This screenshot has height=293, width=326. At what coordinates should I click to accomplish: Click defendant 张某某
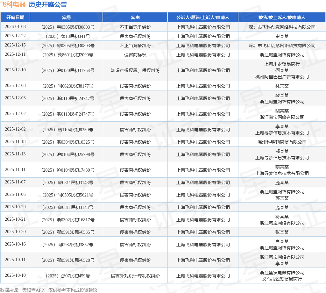click(282, 232)
